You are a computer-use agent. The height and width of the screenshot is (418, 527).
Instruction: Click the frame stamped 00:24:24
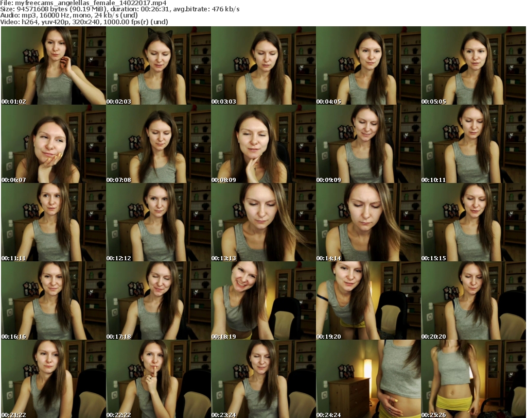pos(368,379)
